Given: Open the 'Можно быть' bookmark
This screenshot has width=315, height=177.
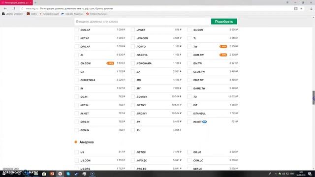Looking at the screenshot, I should (x=97, y=14).
